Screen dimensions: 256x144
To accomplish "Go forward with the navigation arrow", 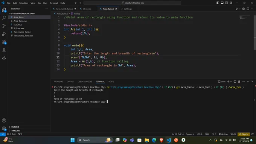I will 80,3.
